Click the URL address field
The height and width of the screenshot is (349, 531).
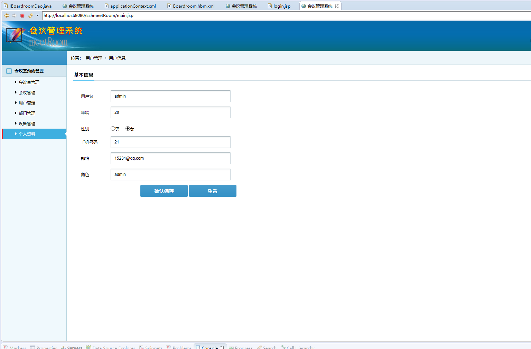(286, 16)
